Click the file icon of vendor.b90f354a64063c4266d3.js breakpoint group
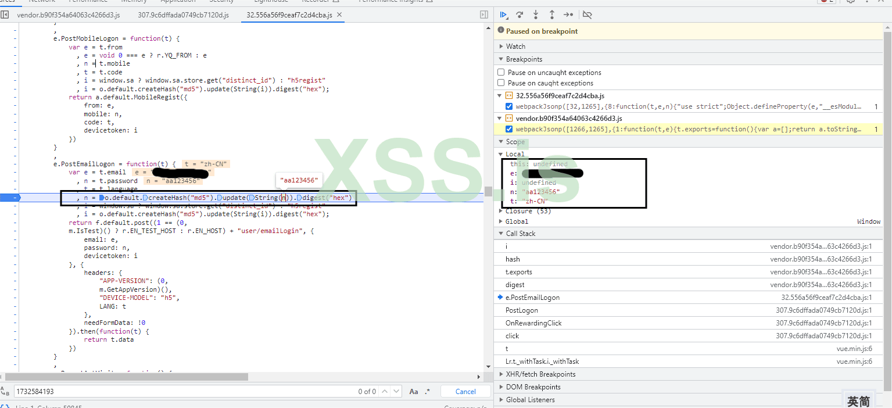This screenshot has height=408, width=892. pos(508,118)
